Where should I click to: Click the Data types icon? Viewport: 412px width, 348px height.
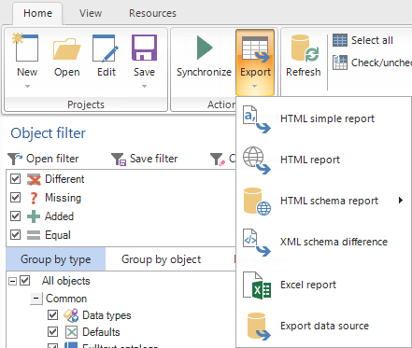(71, 315)
